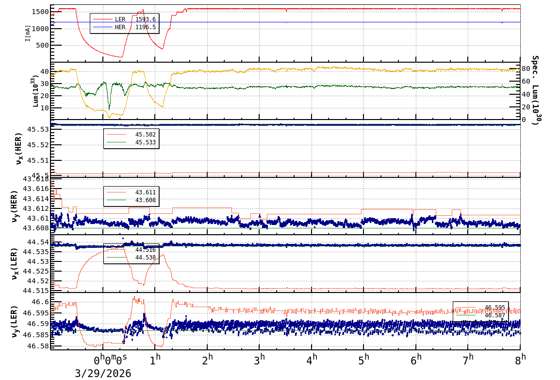Click the 1h time axis label

click(155, 360)
